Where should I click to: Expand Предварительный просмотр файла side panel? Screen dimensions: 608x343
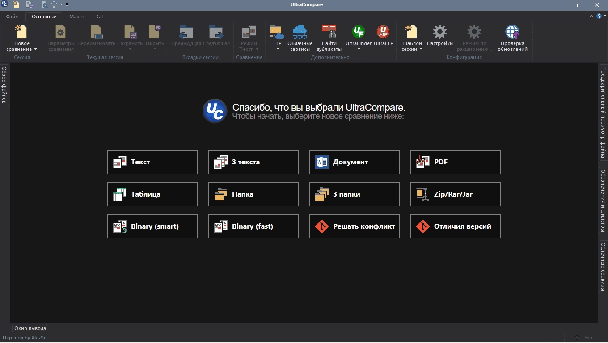click(603, 112)
